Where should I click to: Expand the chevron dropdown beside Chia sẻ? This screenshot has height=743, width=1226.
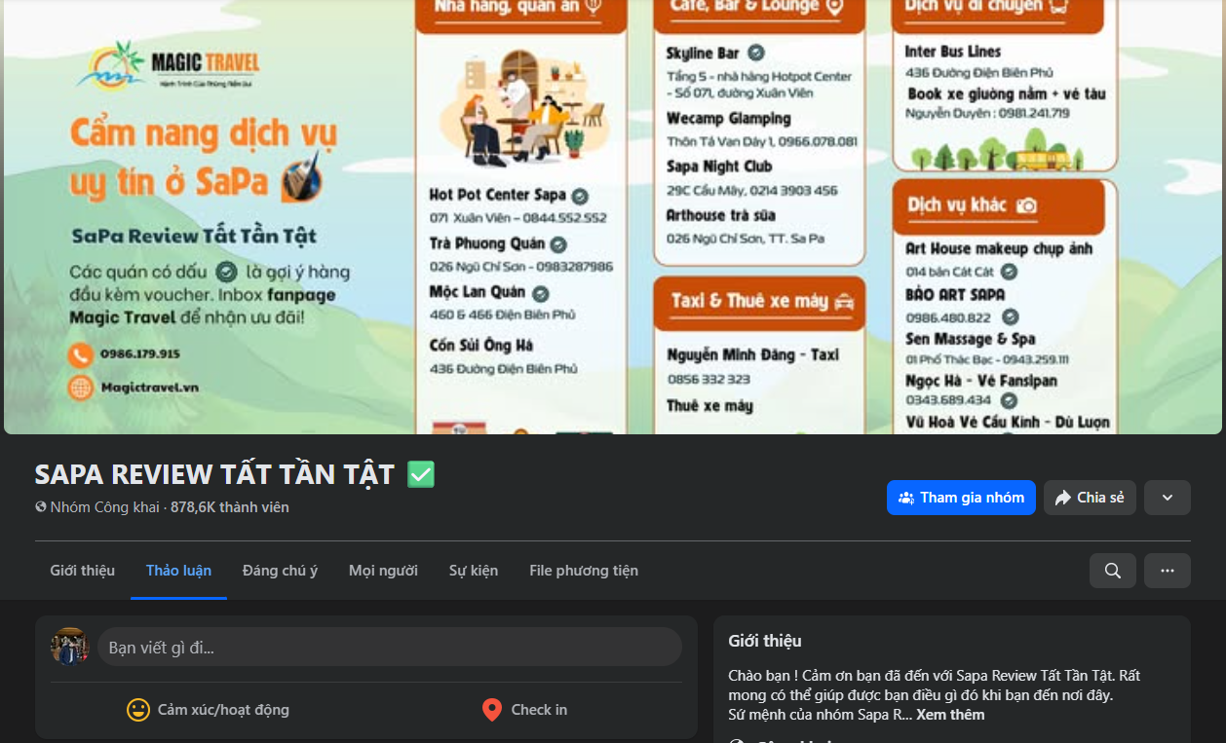pos(1168,498)
